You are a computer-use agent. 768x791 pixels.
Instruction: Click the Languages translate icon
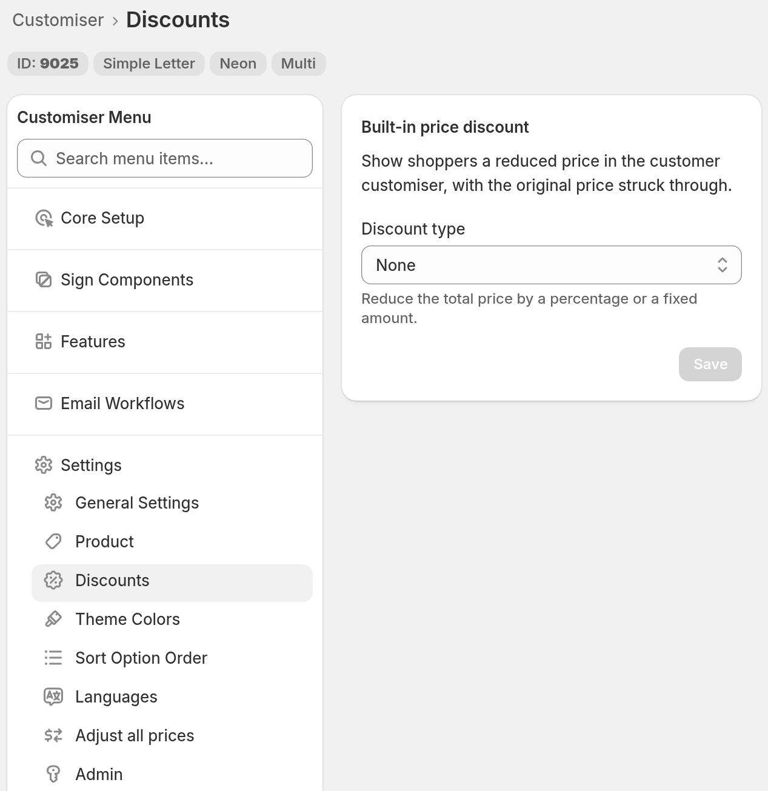[x=53, y=696]
